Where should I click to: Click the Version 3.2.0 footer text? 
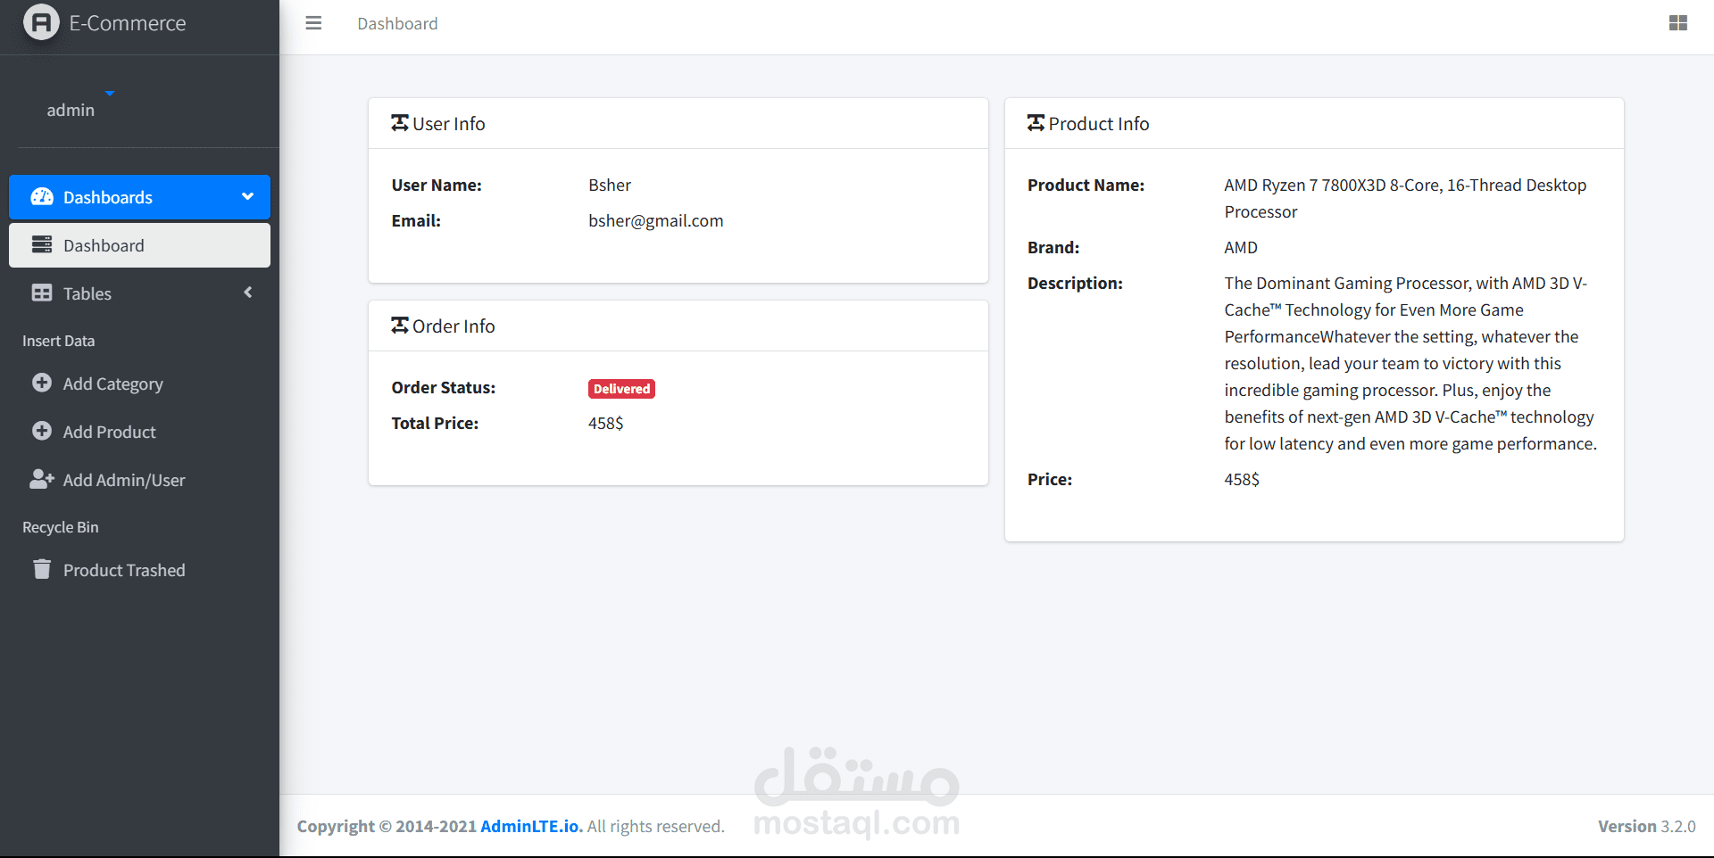1647,826
